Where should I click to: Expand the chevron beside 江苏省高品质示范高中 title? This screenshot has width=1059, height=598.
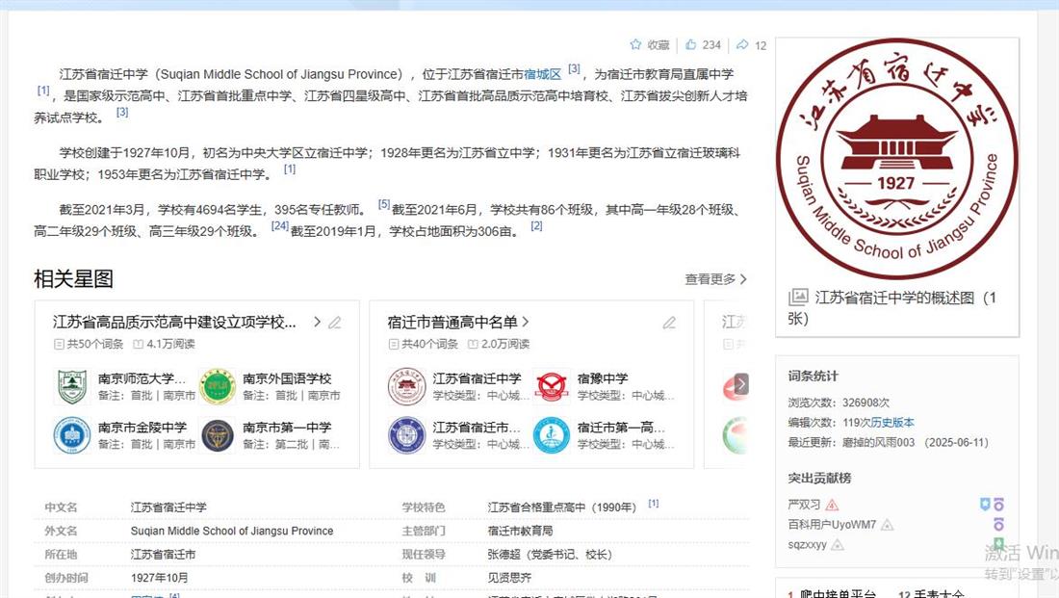coord(317,323)
